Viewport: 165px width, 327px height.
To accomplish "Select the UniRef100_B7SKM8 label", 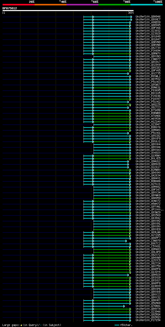I will coord(148,110).
